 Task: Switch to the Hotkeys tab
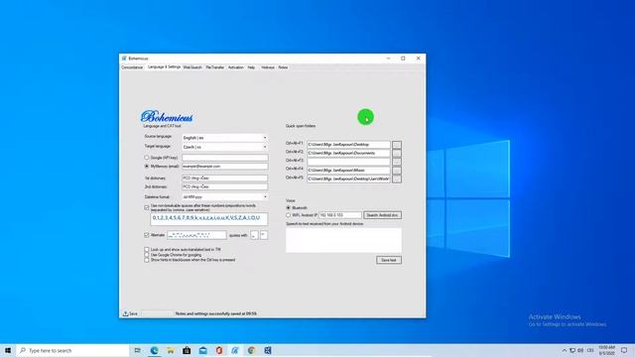point(268,67)
